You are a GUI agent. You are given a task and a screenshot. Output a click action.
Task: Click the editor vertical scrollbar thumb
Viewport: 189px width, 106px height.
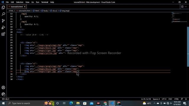click(x=188, y=47)
